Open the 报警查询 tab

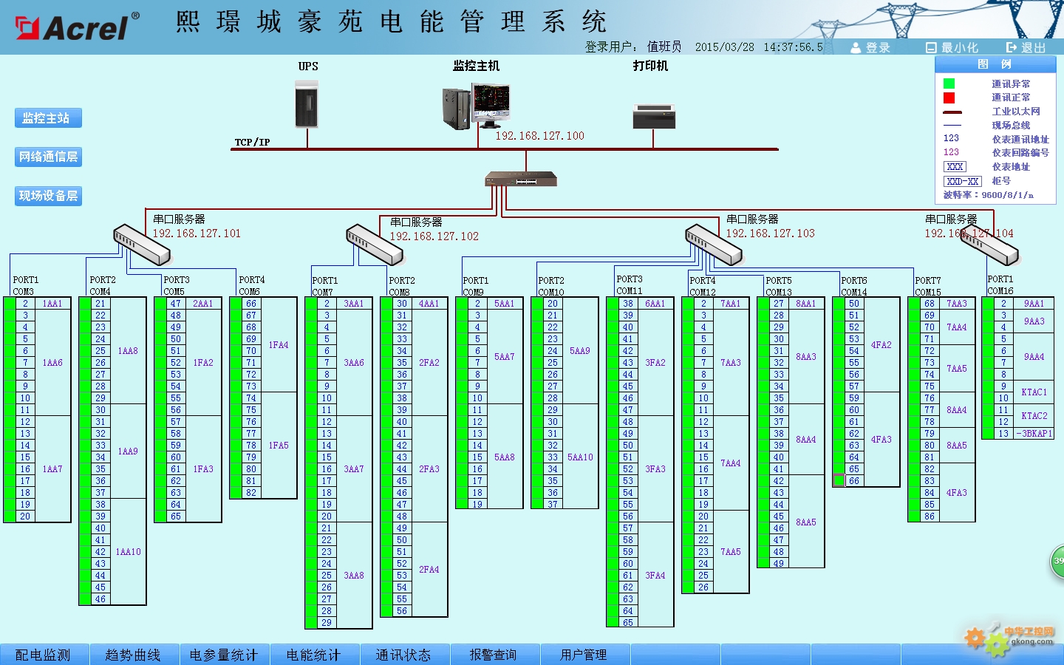pyautogui.click(x=494, y=655)
